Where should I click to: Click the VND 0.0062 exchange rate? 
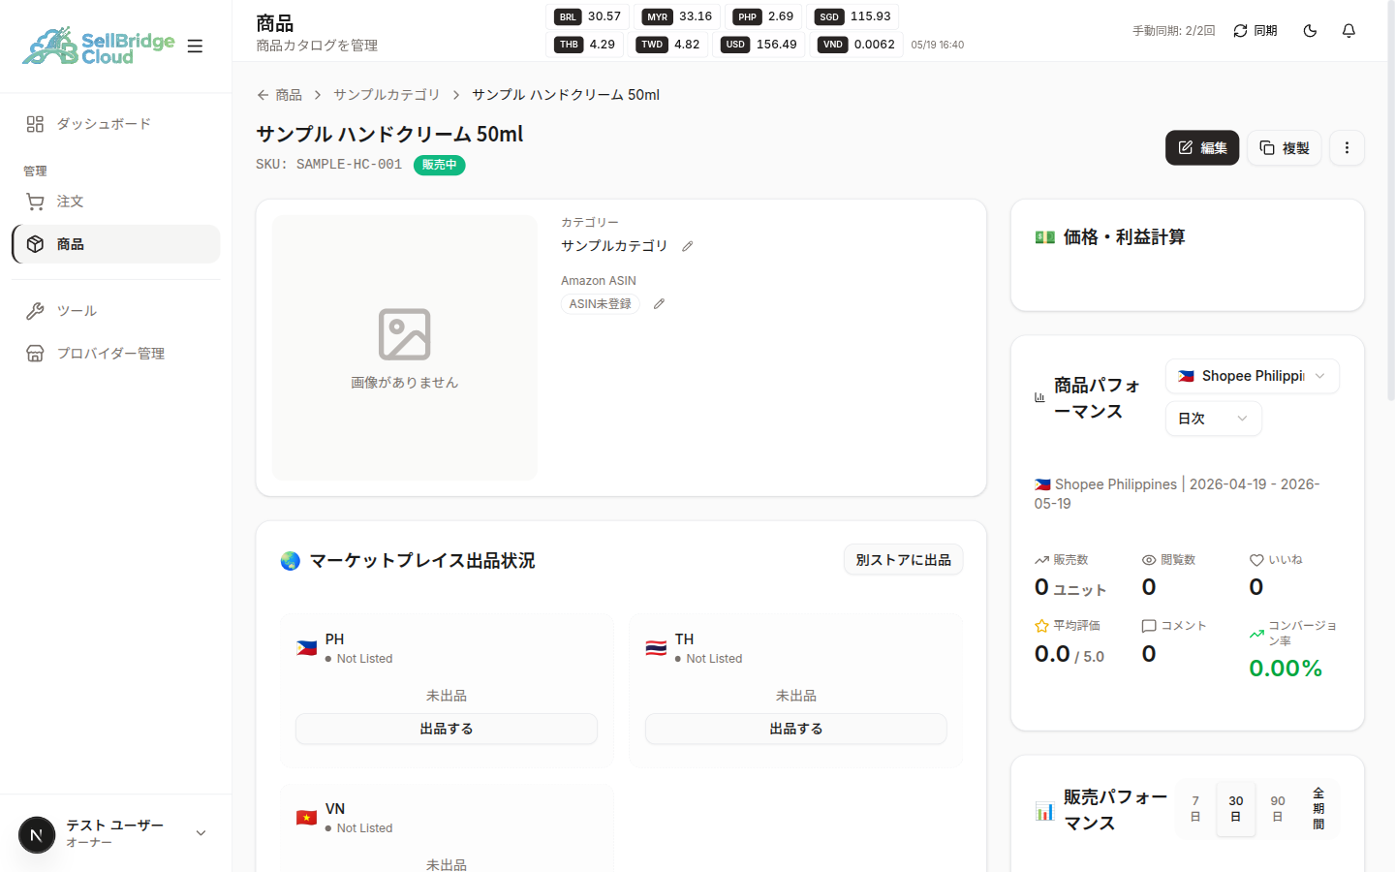pos(856,45)
